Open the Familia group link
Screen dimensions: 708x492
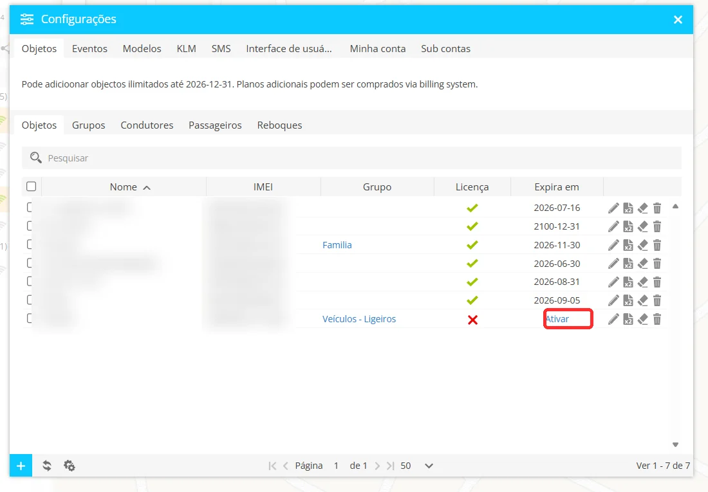pos(337,245)
